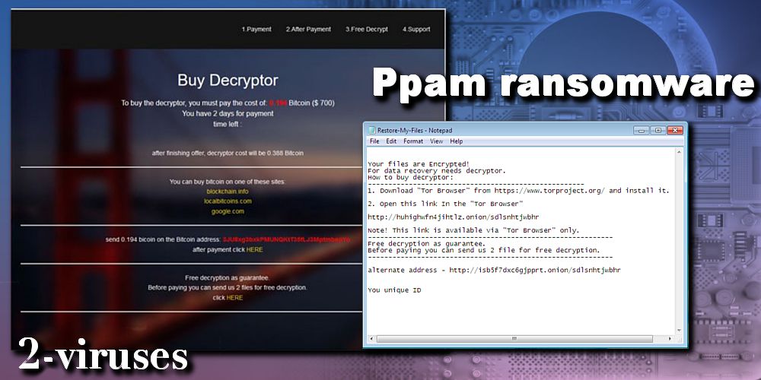The image size is (761, 380).
Task: Open the Notepad Help menu
Action: click(x=456, y=141)
